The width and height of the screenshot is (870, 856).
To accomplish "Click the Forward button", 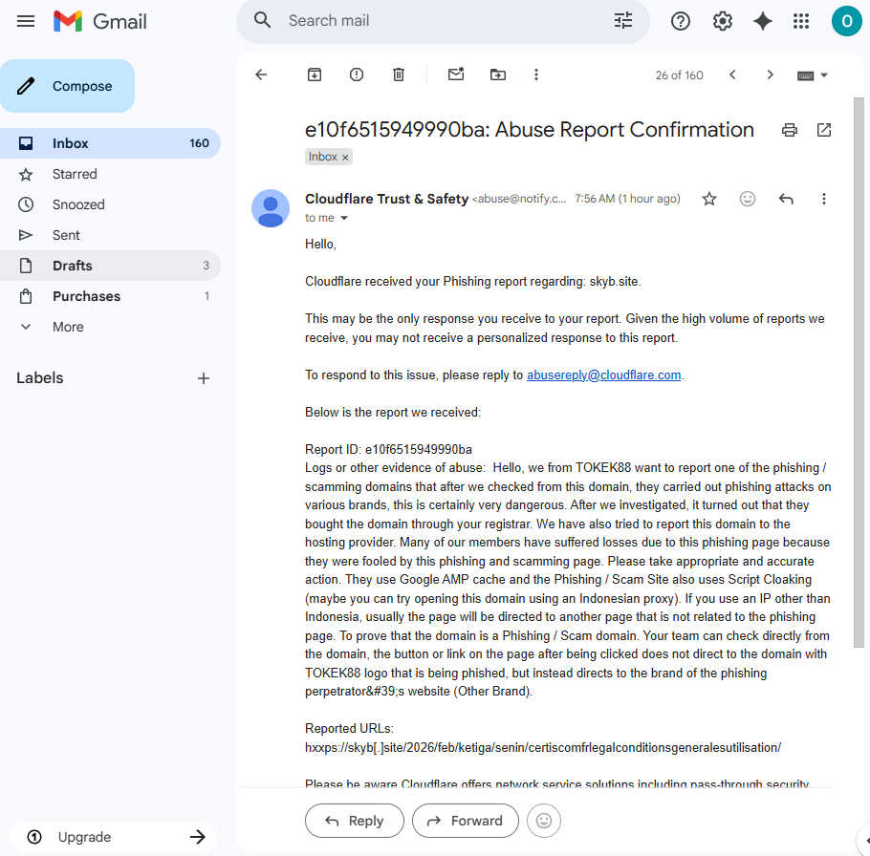I will (x=465, y=821).
